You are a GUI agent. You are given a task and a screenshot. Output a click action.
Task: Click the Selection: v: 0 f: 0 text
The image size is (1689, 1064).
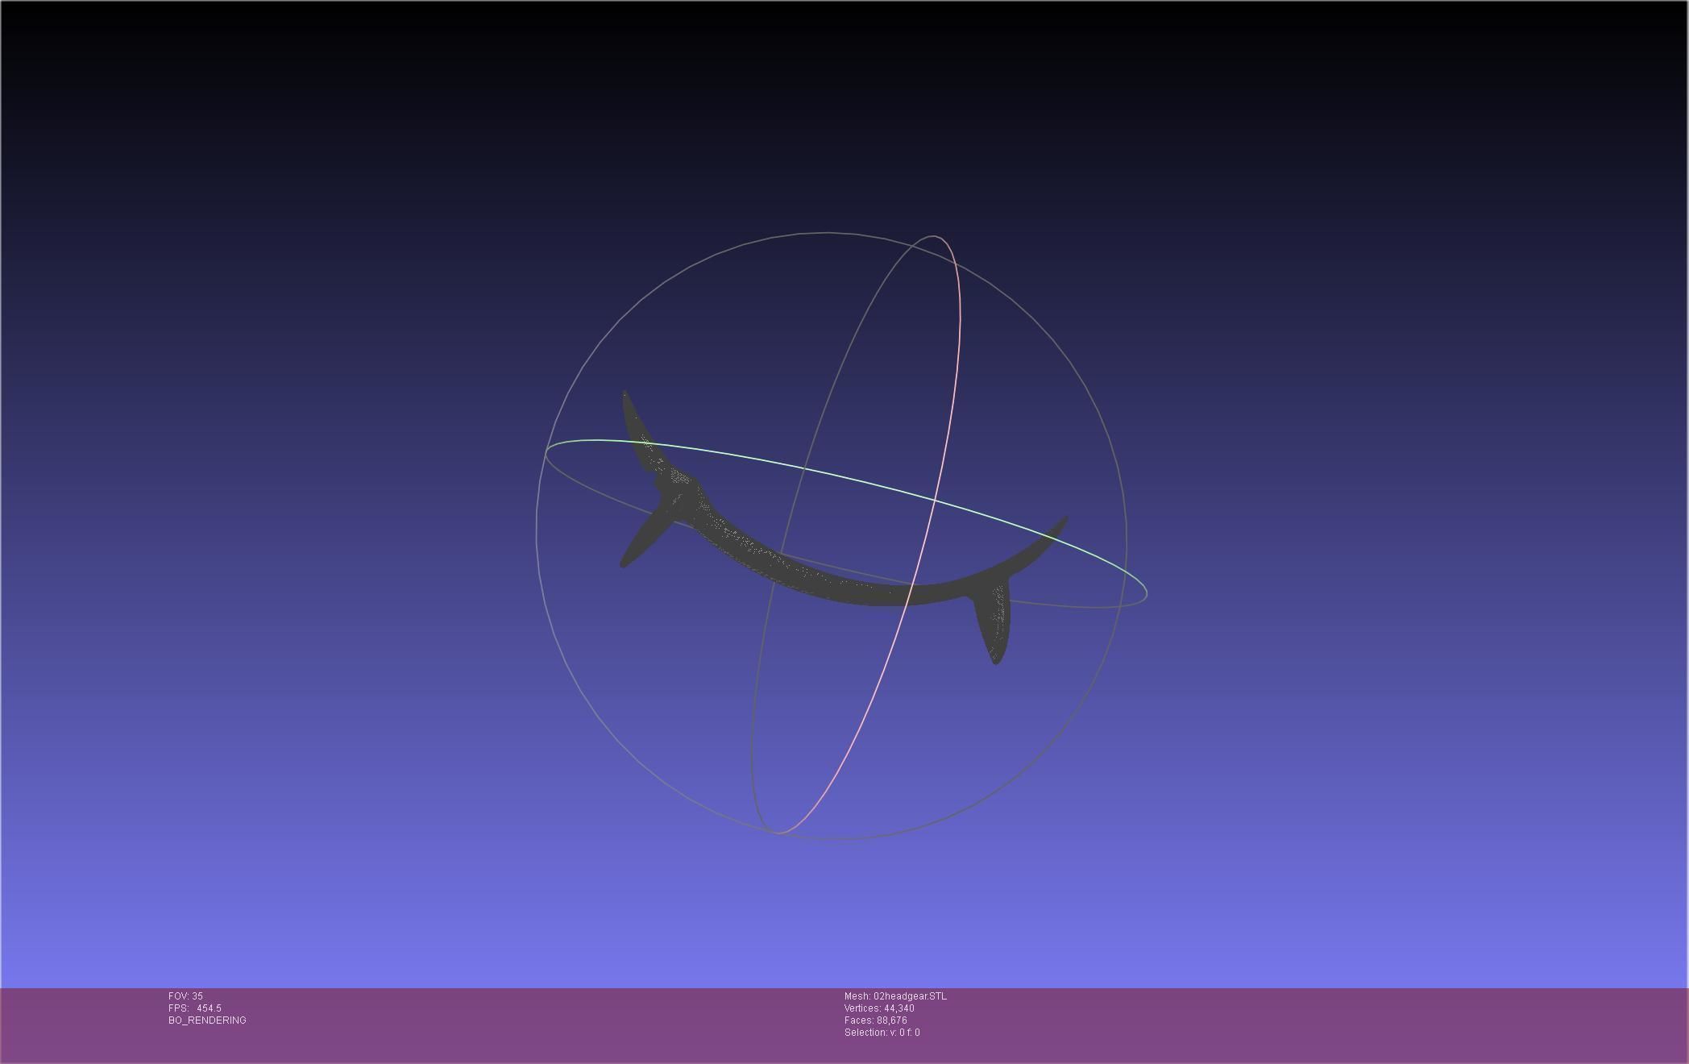point(882,1033)
